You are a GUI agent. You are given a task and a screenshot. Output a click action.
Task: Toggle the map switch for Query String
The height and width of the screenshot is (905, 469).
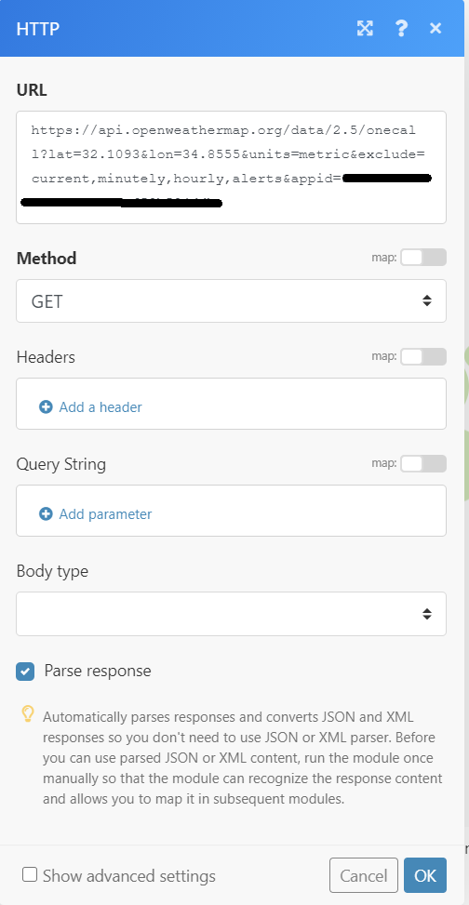pos(423,463)
